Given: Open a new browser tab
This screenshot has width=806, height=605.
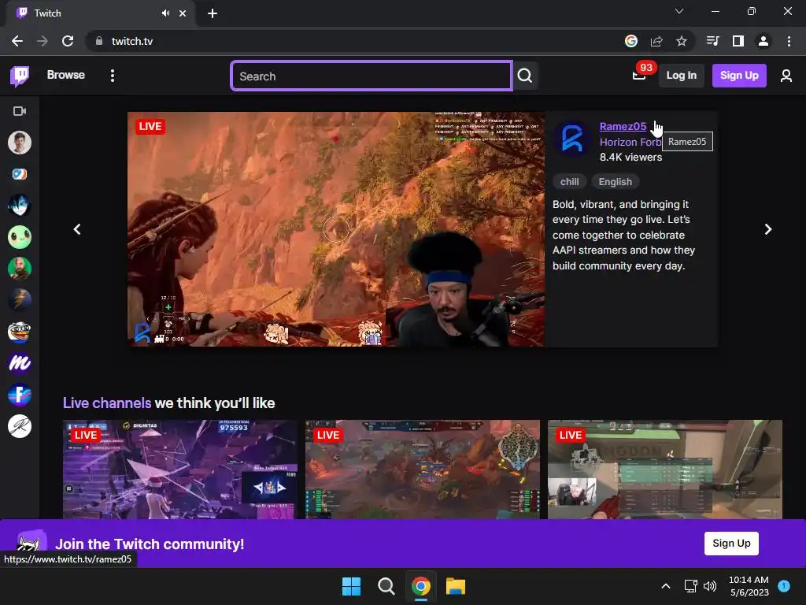Looking at the screenshot, I should point(213,13).
